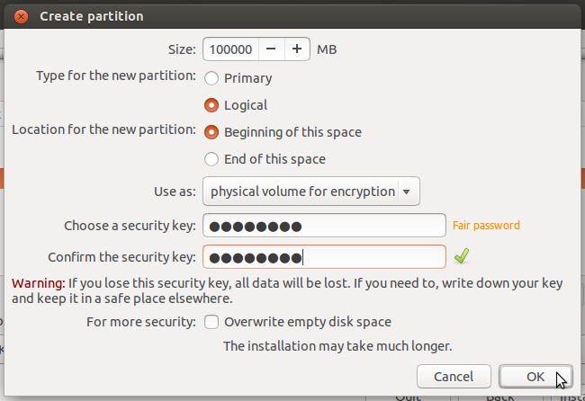Image resolution: width=585 pixels, height=401 pixels.
Task: Select the Logical partition type
Action: [x=212, y=105]
